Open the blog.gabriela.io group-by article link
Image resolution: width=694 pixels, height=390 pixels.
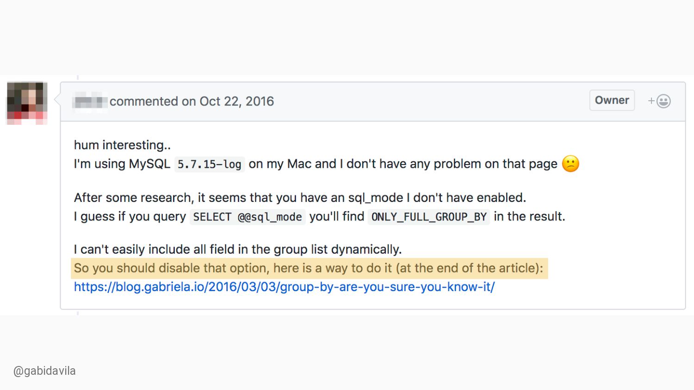click(x=285, y=287)
